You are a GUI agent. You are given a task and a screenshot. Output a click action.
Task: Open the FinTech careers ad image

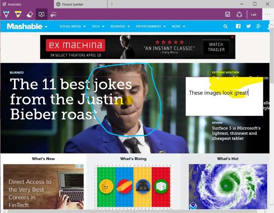[x=43, y=187]
